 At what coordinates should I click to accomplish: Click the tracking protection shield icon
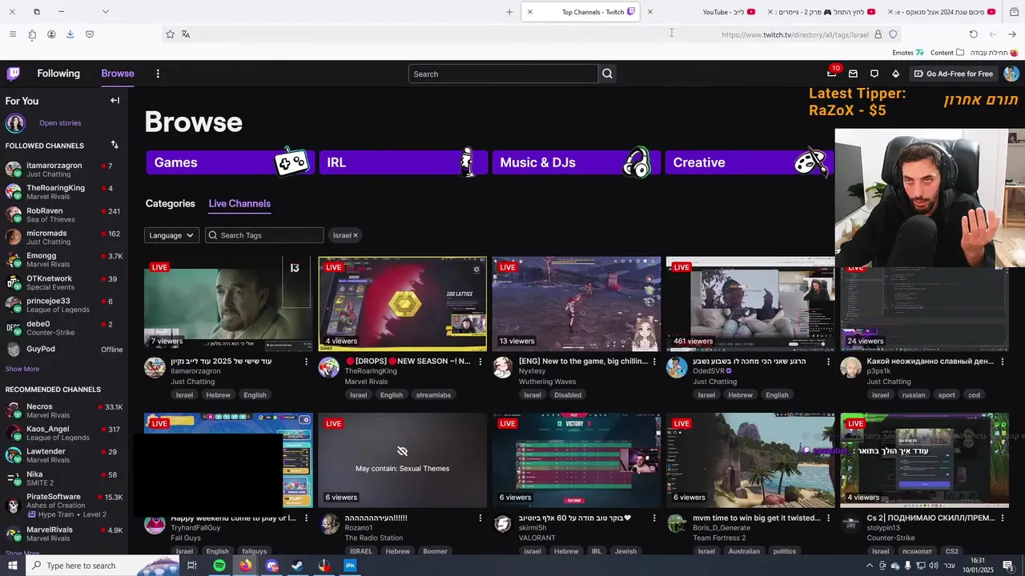tap(894, 34)
